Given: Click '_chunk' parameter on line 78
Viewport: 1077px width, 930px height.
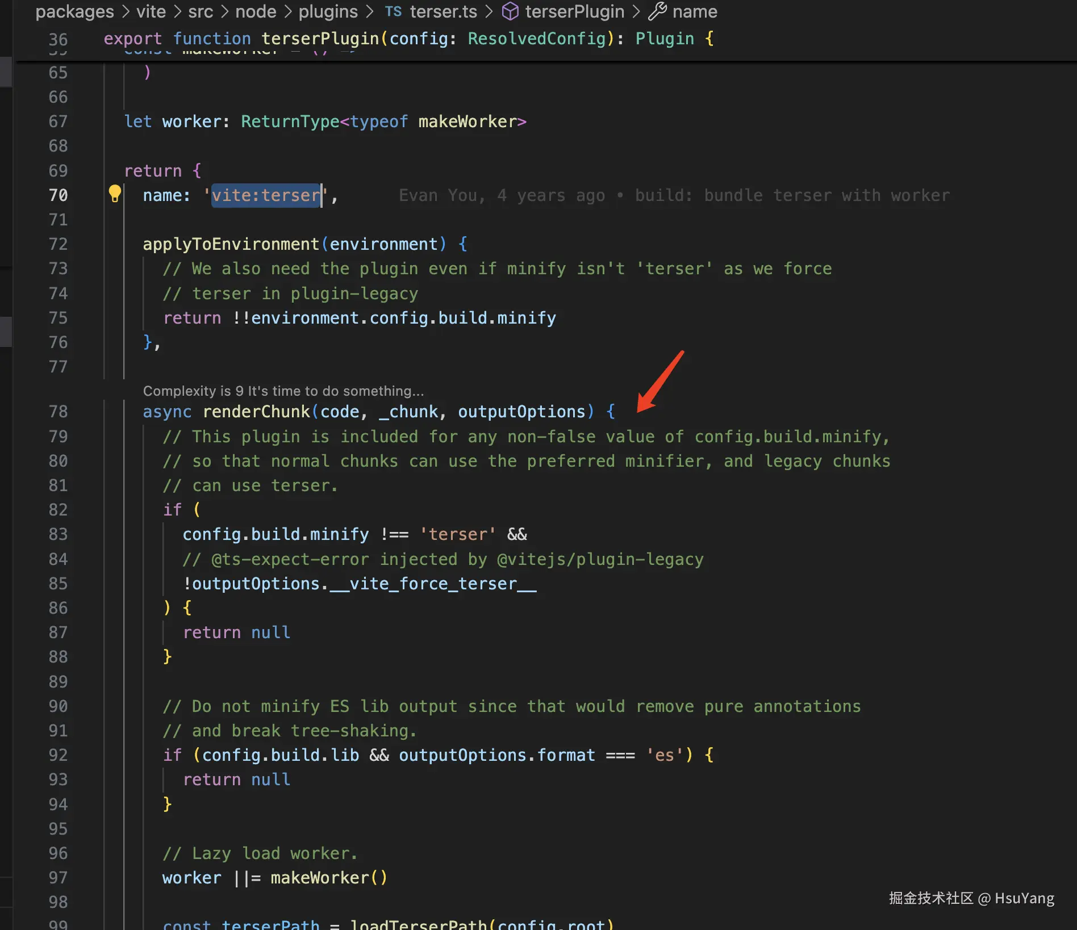Looking at the screenshot, I should [x=408, y=412].
